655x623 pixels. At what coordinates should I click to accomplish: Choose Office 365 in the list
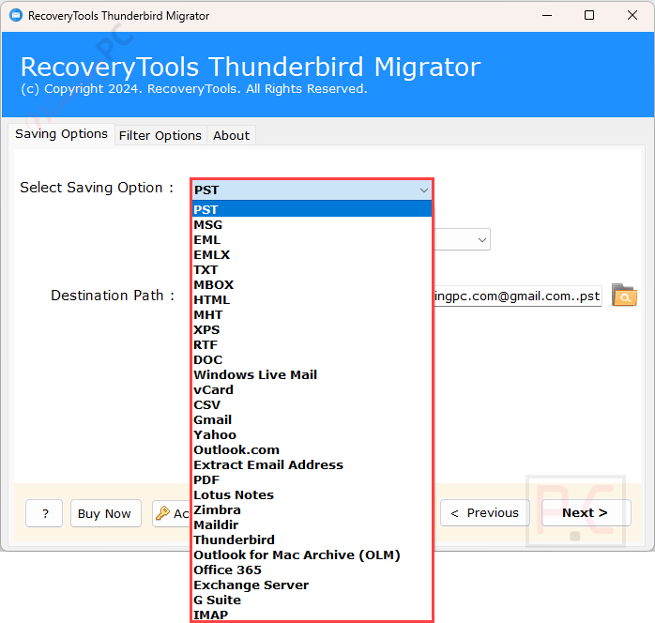pyautogui.click(x=228, y=570)
